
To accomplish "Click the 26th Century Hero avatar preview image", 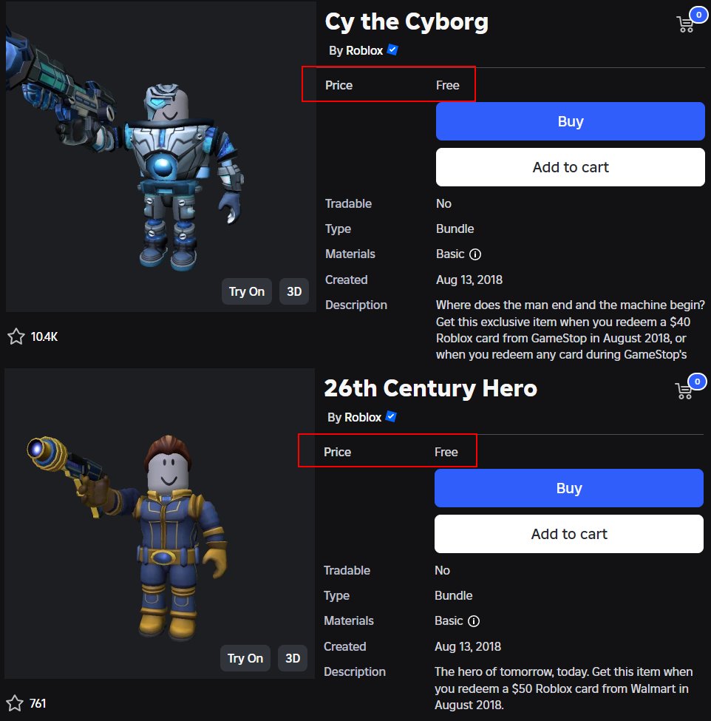I will 160,524.
